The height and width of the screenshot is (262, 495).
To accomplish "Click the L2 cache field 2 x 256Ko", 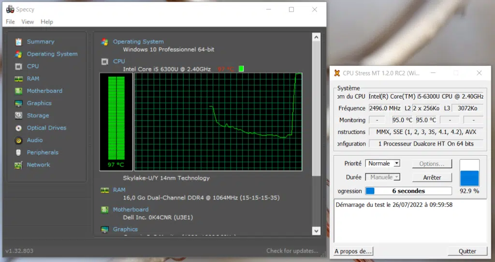I will tap(426, 108).
